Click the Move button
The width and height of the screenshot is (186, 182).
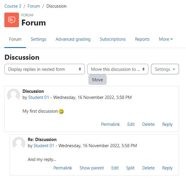pos(97,80)
